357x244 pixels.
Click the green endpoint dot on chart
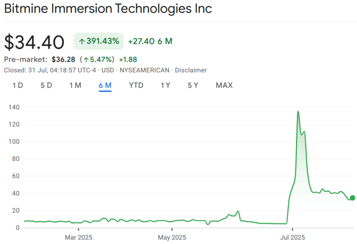pyautogui.click(x=352, y=198)
